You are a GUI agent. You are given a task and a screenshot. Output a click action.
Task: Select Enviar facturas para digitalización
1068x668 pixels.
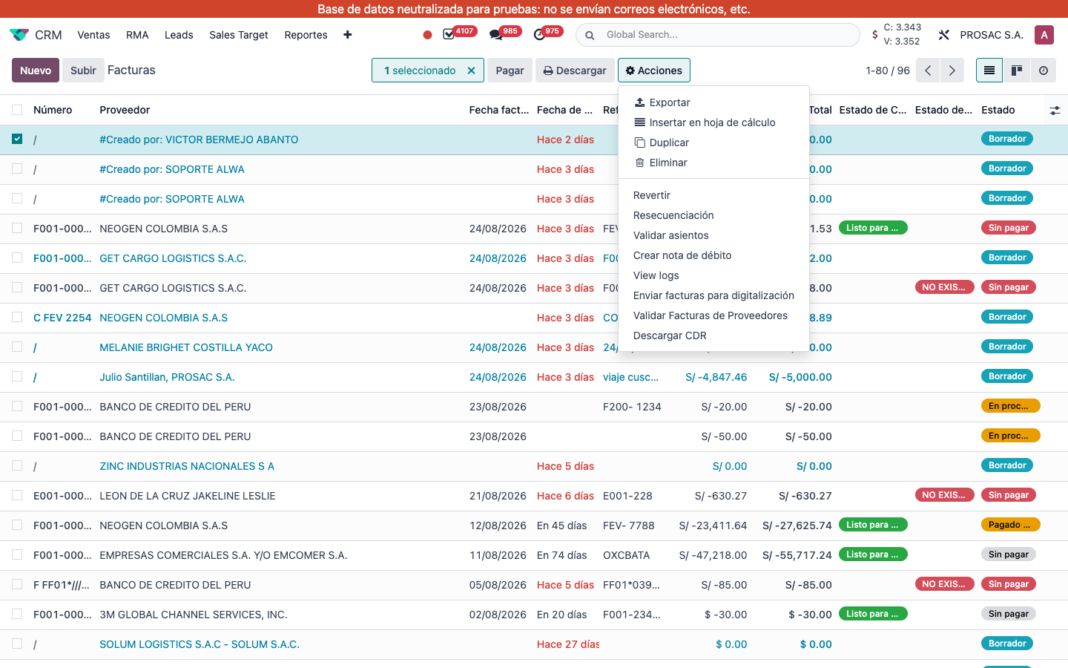pos(713,295)
